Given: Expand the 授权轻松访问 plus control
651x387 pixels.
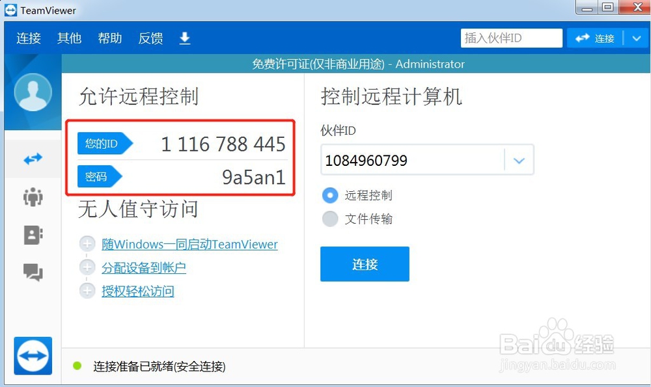Looking at the screenshot, I should 87,291.
